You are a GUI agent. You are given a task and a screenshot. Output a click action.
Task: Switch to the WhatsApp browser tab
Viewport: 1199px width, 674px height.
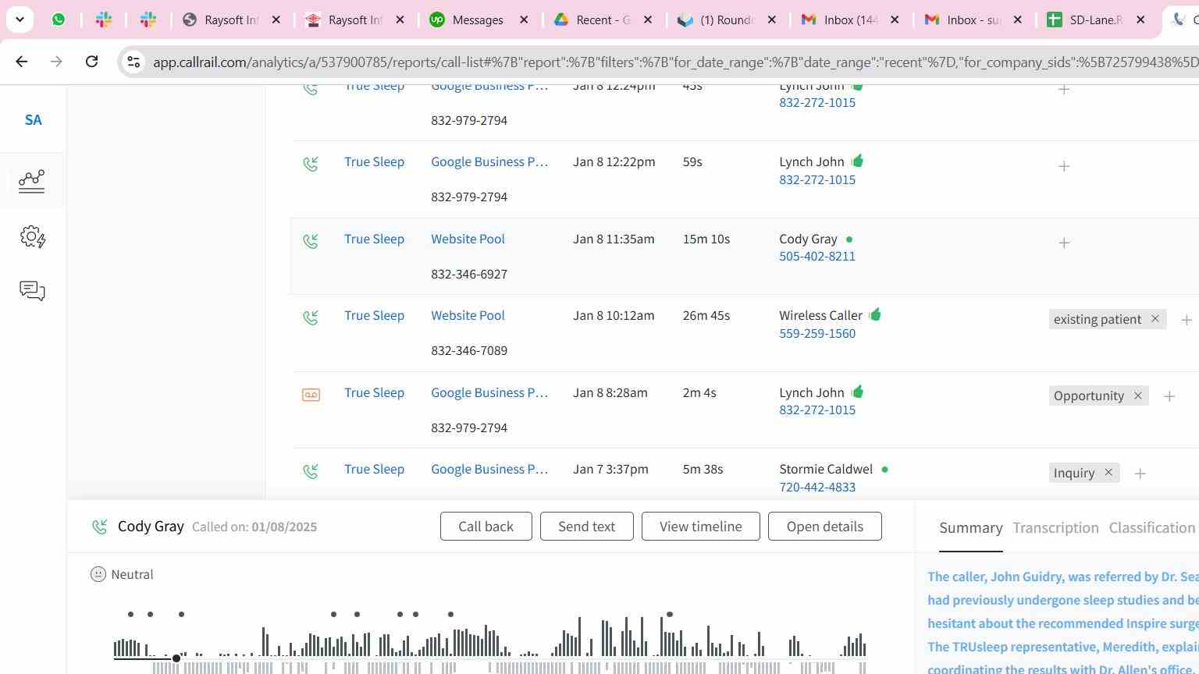59,20
